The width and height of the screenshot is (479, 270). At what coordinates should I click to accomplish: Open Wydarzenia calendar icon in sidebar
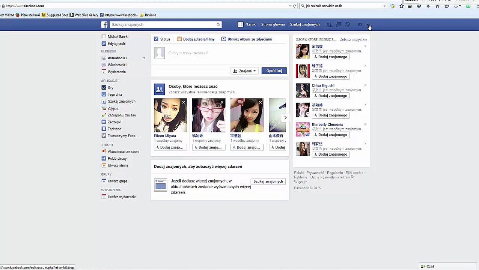point(104,72)
